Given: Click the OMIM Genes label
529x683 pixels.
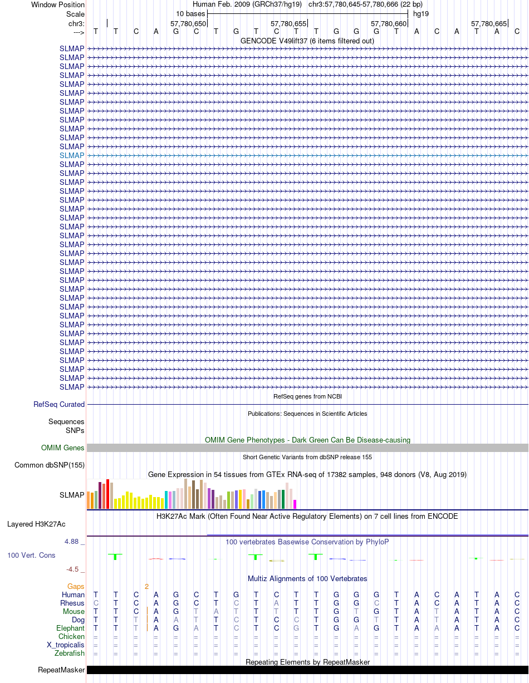Looking at the screenshot, I should [x=63, y=448].
